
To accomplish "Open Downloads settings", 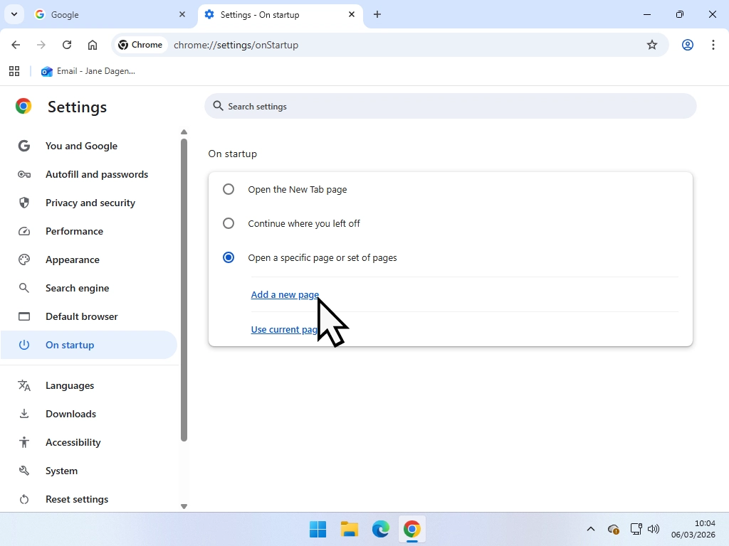I will click(x=89, y=414).
